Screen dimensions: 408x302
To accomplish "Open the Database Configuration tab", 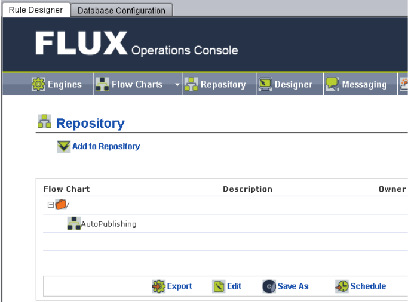I will click(x=121, y=10).
